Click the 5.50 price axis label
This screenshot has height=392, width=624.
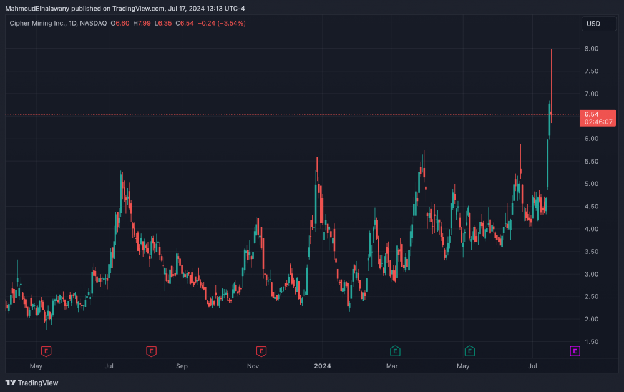[x=592, y=162]
